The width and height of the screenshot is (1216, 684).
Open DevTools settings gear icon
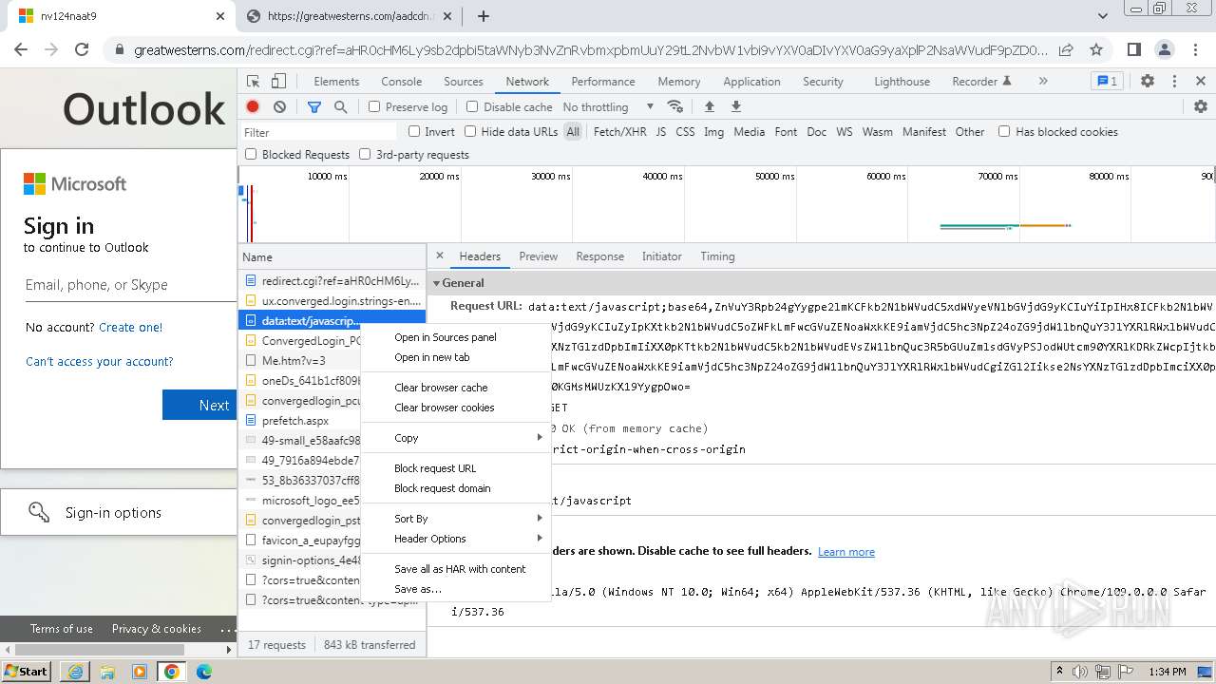1148,82
